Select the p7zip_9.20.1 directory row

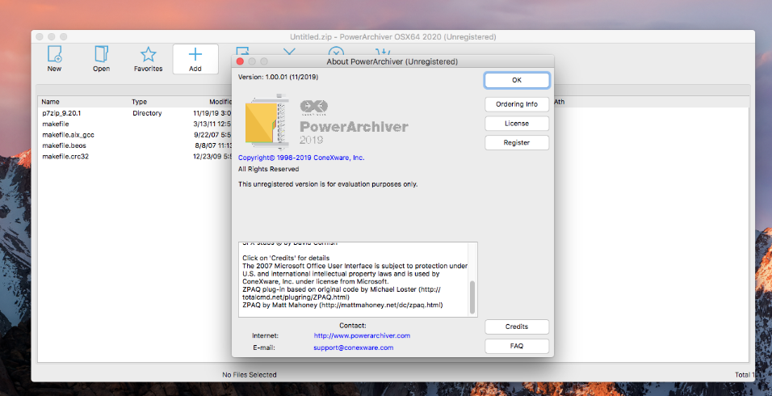(x=61, y=113)
